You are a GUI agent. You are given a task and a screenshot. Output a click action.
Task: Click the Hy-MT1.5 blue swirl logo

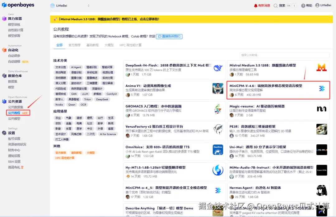click(x=218, y=170)
